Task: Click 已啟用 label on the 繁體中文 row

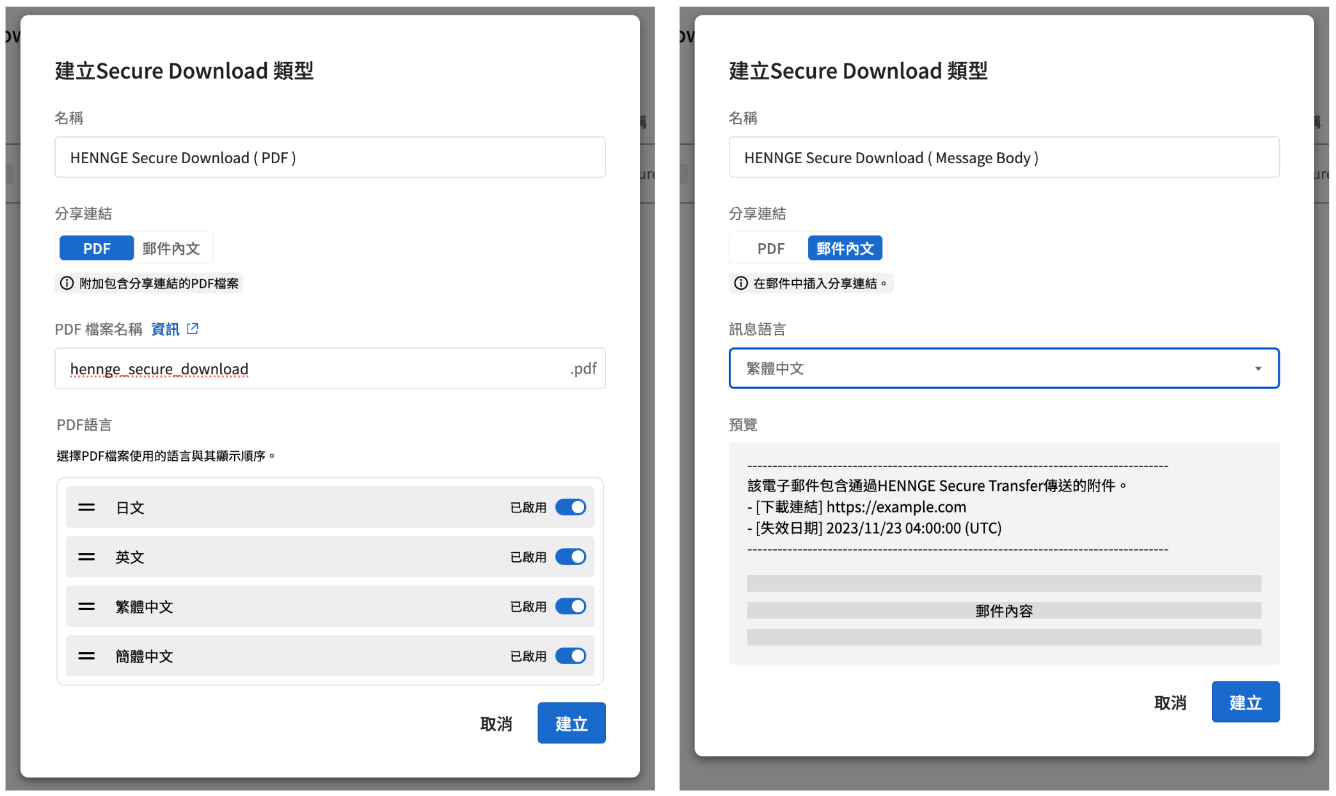Action: (x=529, y=606)
